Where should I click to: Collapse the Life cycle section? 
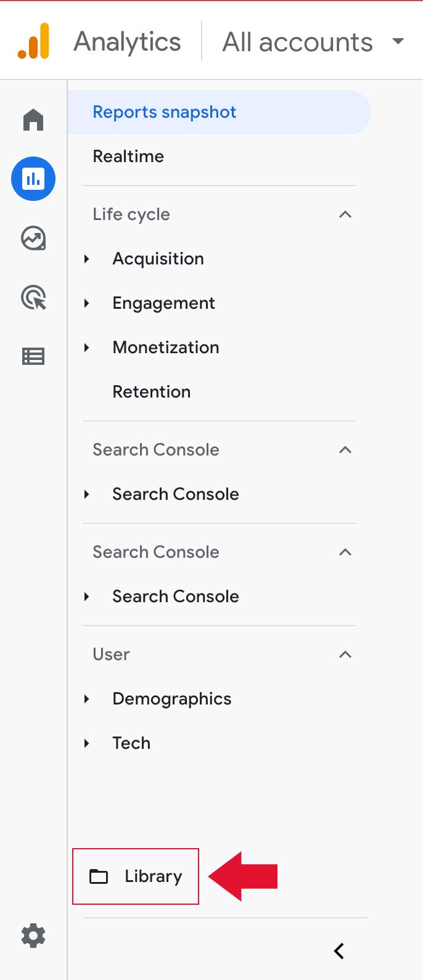click(346, 214)
